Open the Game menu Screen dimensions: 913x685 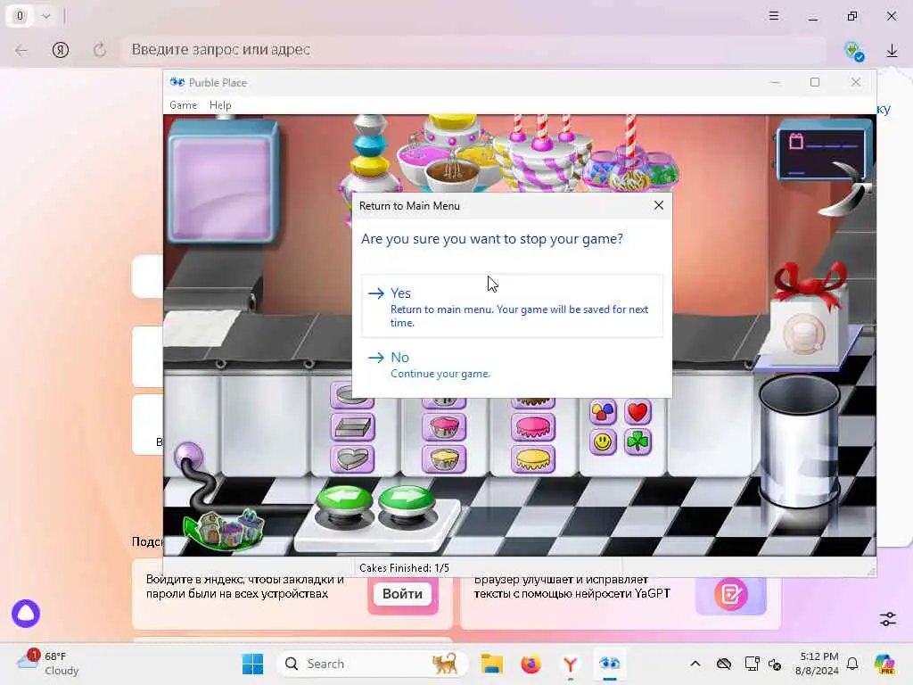pyautogui.click(x=183, y=105)
